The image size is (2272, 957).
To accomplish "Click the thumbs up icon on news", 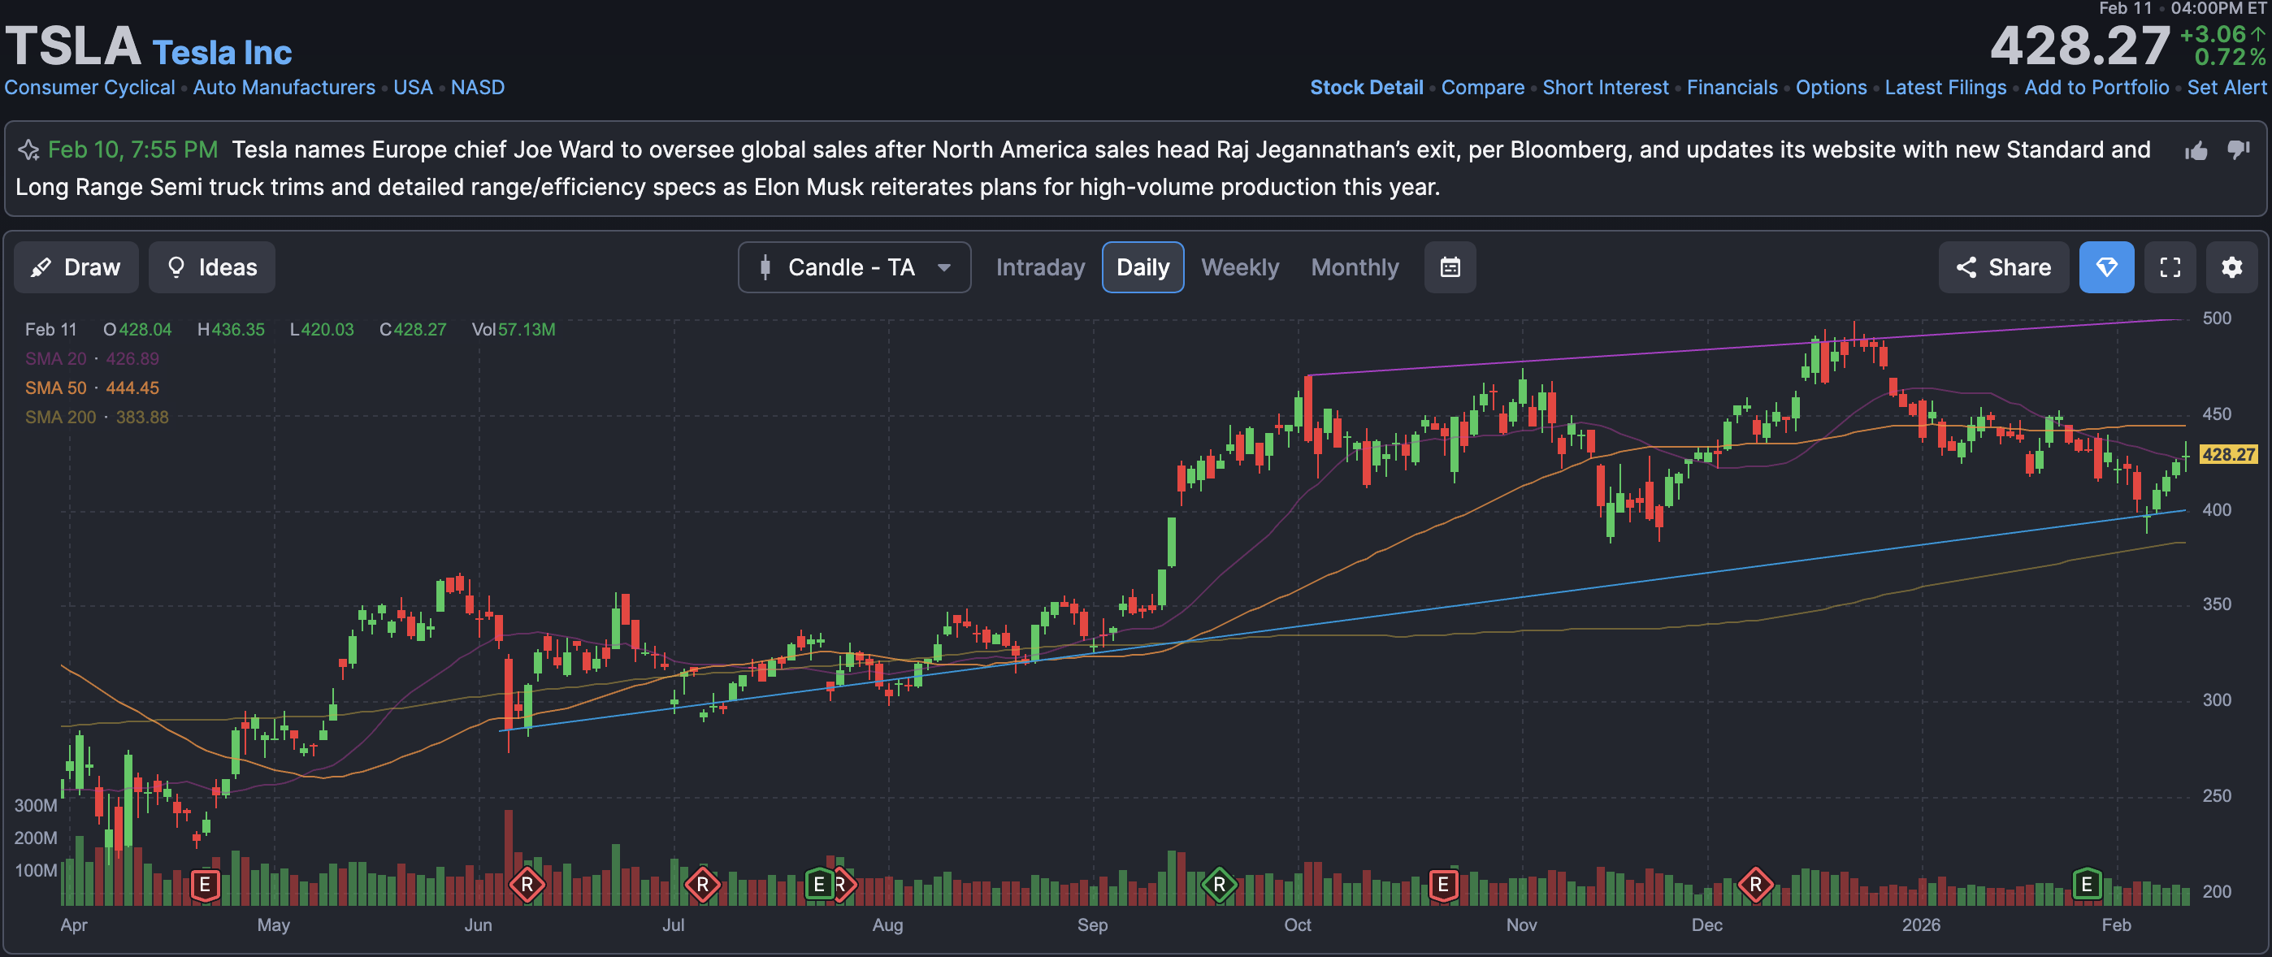I will pos(2196,151).
